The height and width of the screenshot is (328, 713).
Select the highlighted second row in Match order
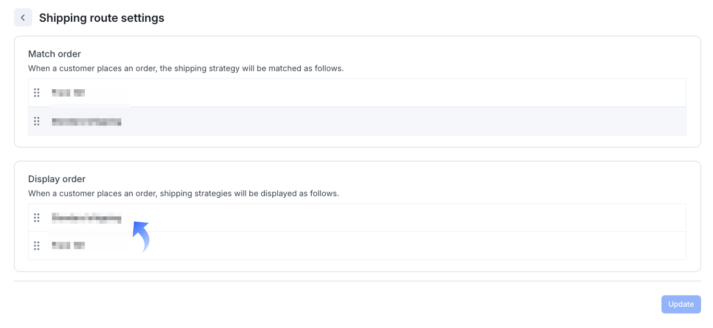pos(364,121)
